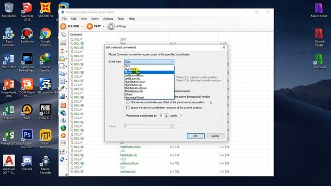Select 'RightButtonDown' row in command list
Screen dimensions: 331x186
coord(169,147)
